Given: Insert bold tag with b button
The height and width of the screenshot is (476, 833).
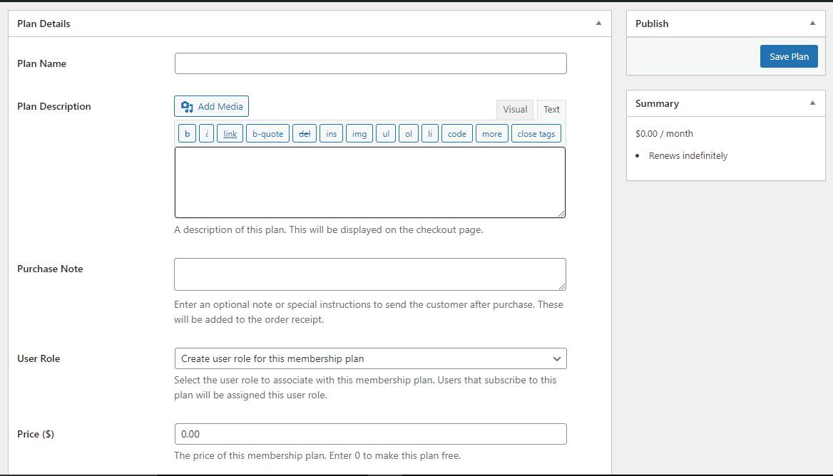Looking at the screenshot, I should pos(187,134).
